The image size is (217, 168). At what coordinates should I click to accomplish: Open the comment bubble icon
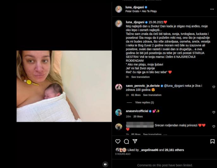pyautogui.click(x=126, y=141)
